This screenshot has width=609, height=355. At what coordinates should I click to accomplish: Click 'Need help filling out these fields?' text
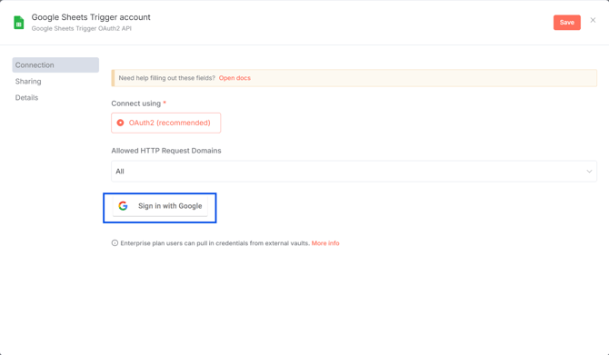click(x=166, y=78)
